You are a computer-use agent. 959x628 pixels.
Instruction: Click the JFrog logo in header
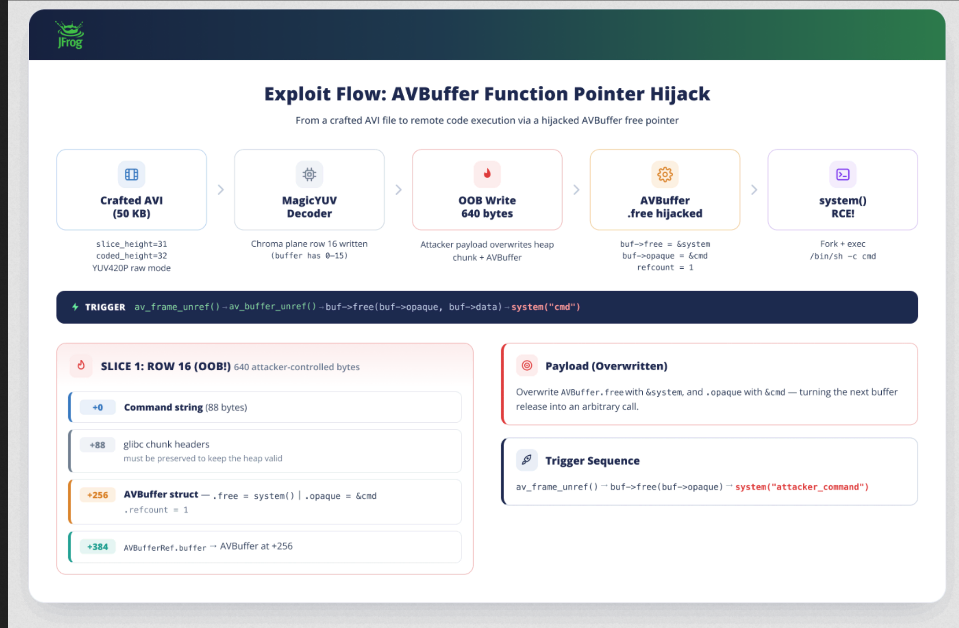70,35
